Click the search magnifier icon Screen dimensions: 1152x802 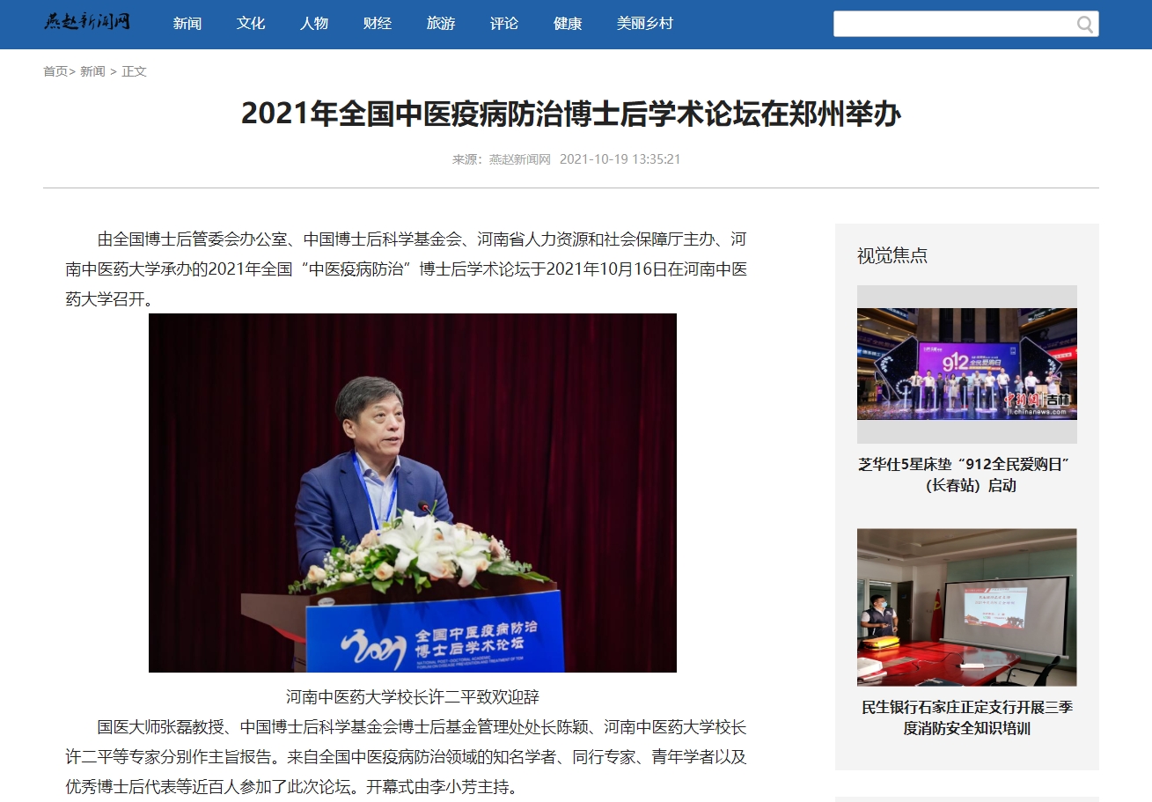(1085, 24)
